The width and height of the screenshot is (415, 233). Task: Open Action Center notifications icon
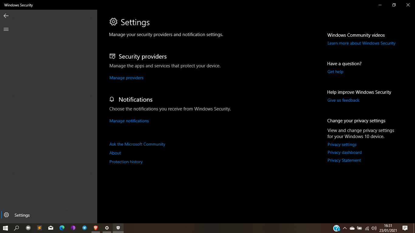pos(405,228)
